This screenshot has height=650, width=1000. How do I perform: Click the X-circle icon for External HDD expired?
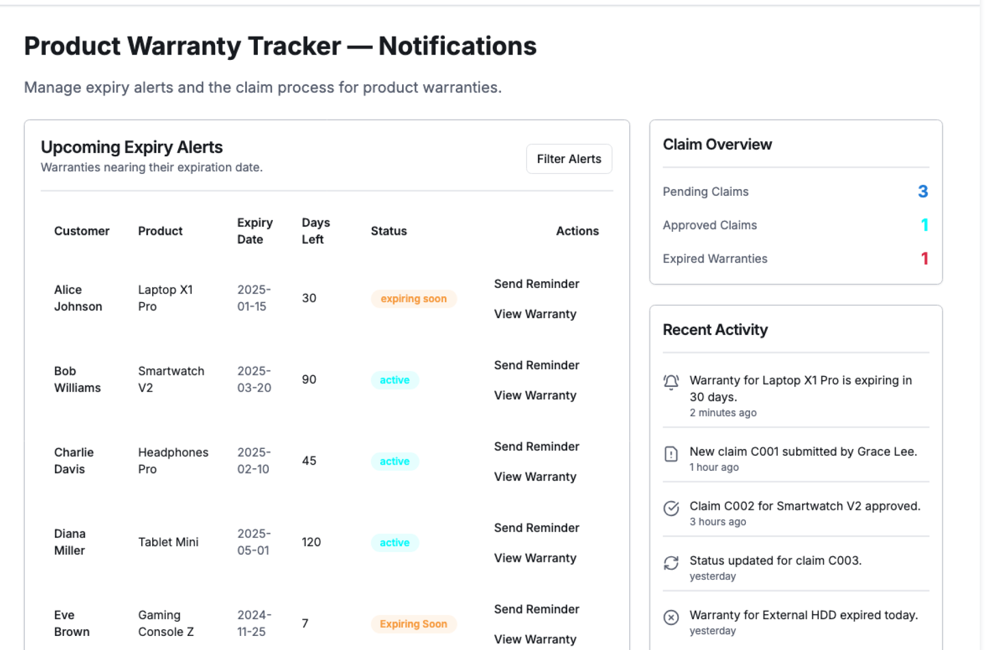click(x=671, y=617)
